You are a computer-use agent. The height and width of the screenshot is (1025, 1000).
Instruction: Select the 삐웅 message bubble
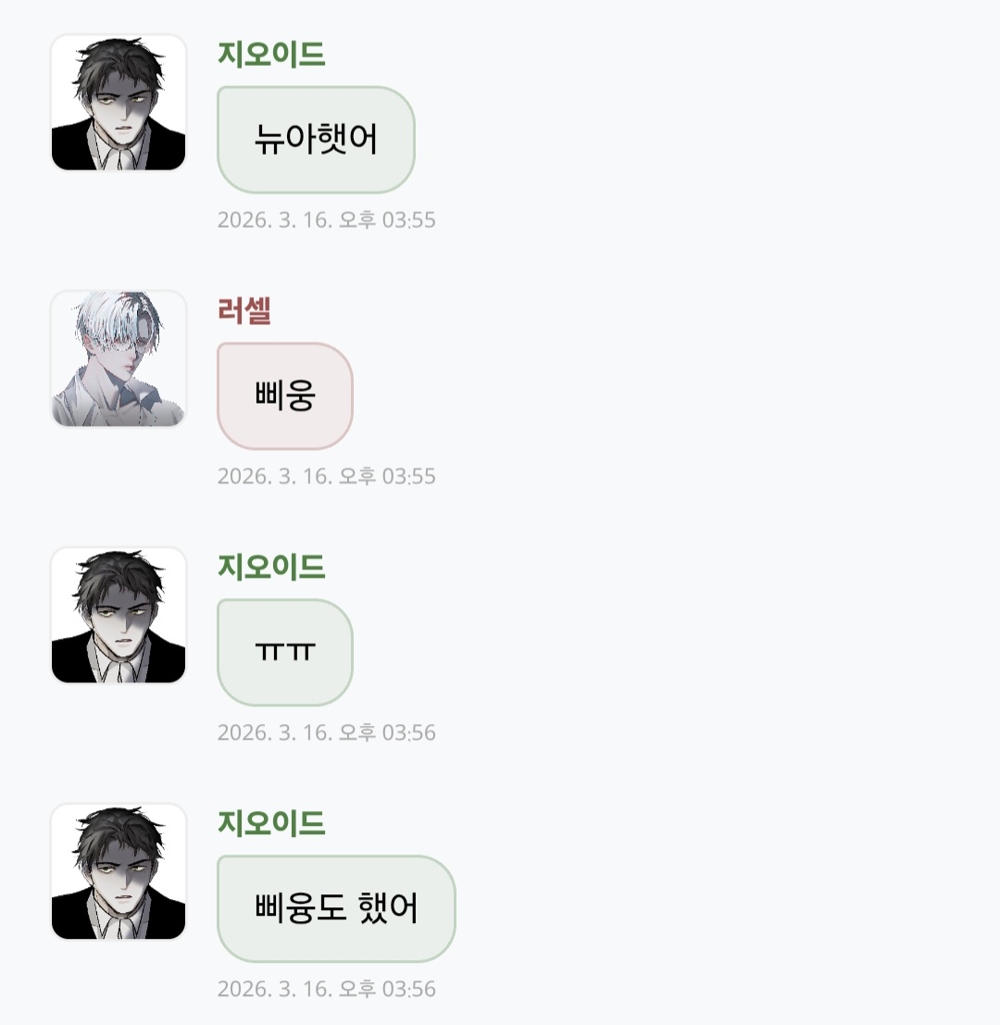click(x=285, y=396)
